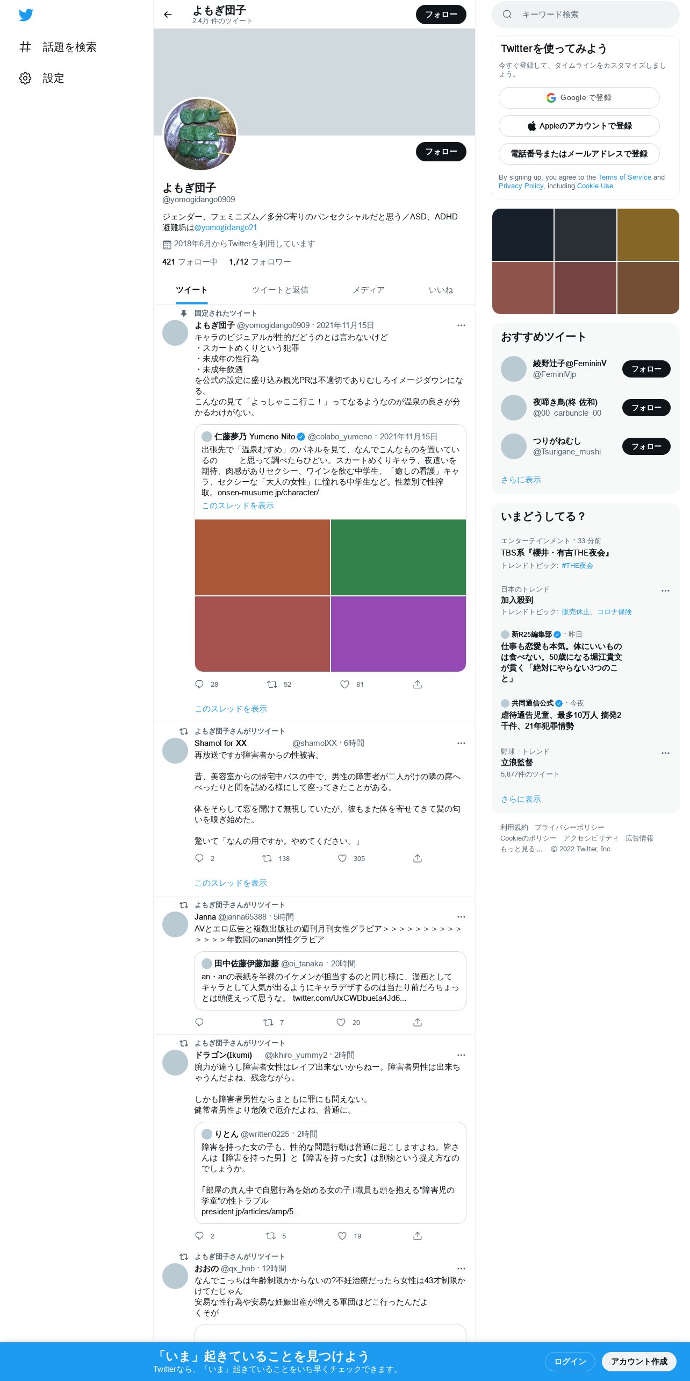Retweet Janna tweet showing 7

click(x=268, y=1022)
